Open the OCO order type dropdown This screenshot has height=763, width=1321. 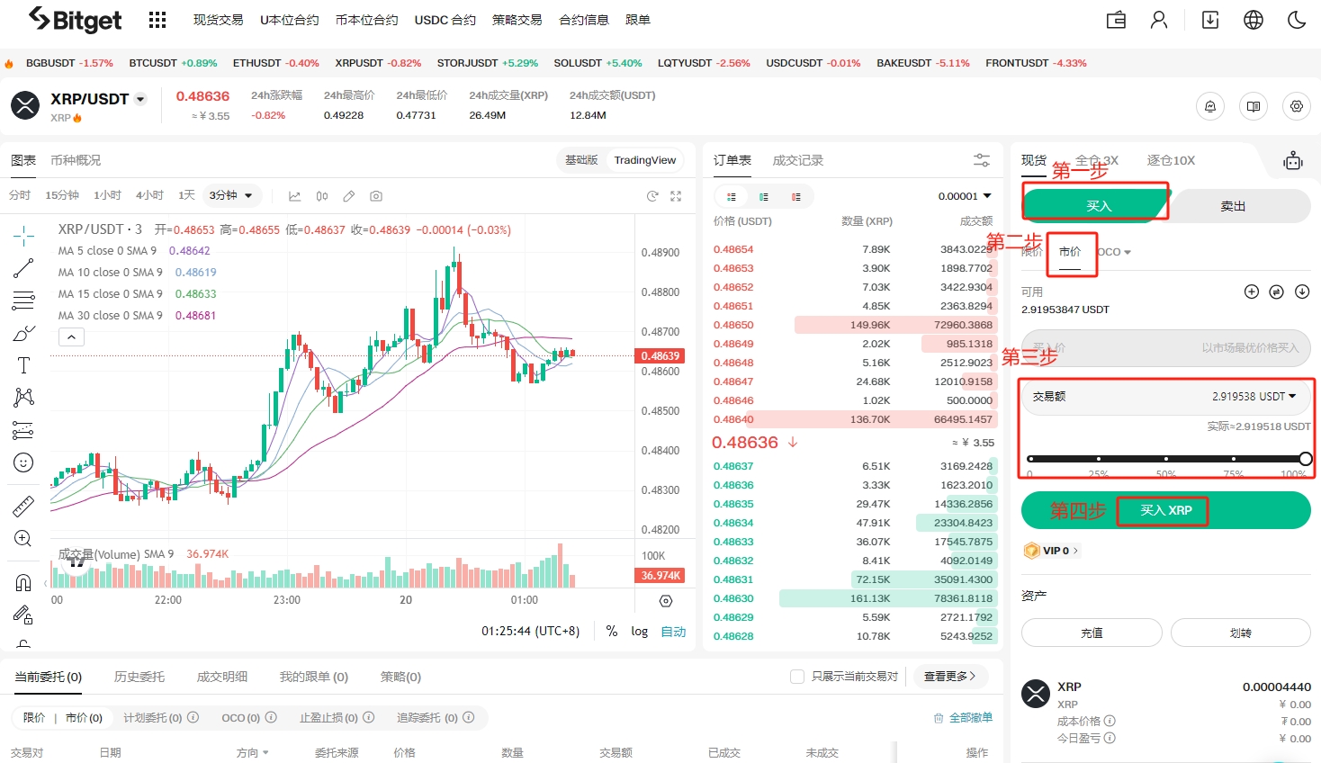tap(1115, 252)
